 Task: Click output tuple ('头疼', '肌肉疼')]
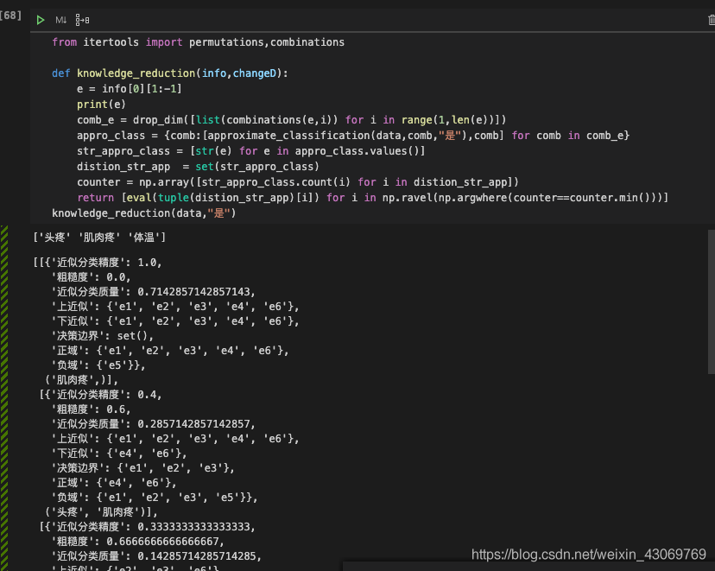click(101, 512)
